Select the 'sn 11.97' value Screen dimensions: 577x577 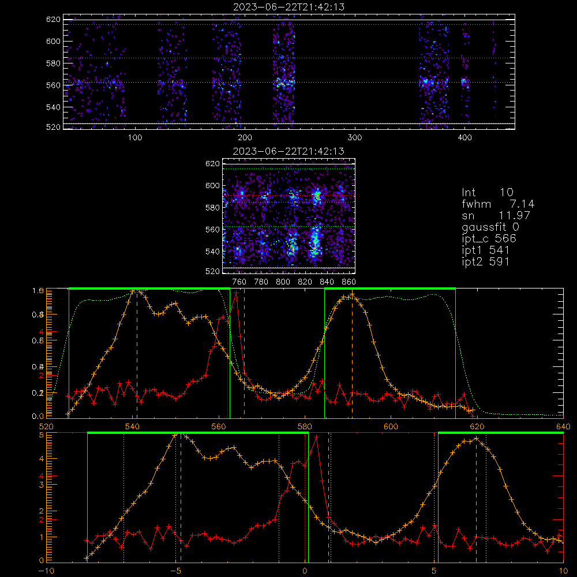click(496, 215)
